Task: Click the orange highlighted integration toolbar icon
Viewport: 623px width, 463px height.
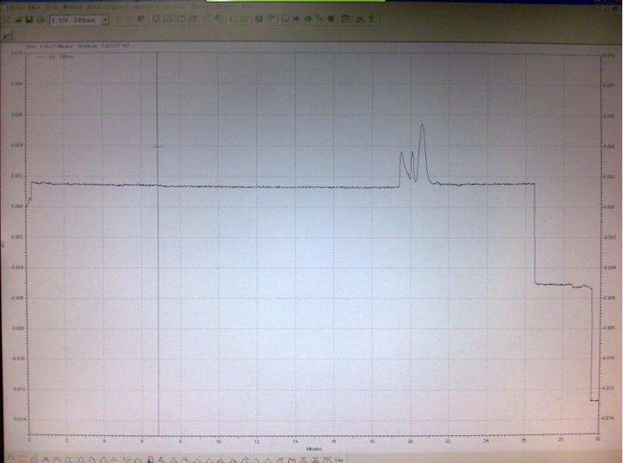Action: pos(22,458)
